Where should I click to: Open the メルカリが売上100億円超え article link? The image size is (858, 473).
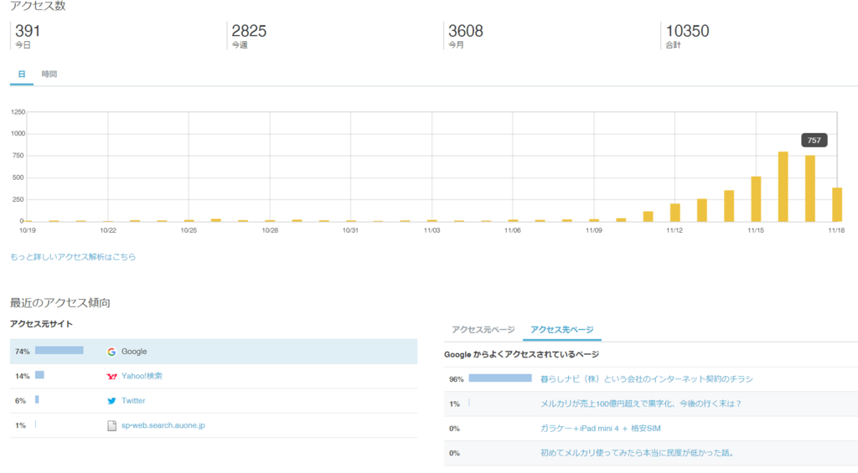pos(641,404)
